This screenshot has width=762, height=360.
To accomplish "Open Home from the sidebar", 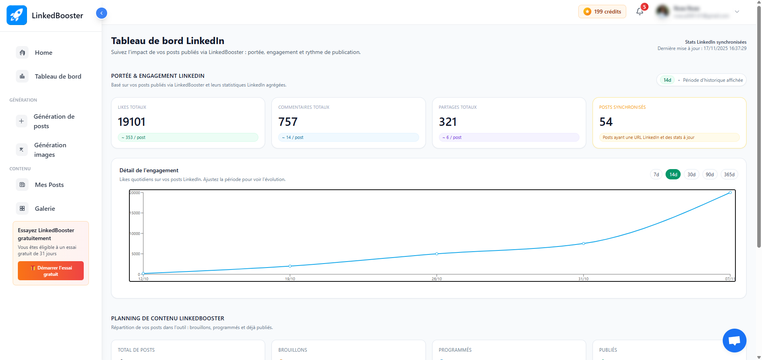I will pos(44,52).
